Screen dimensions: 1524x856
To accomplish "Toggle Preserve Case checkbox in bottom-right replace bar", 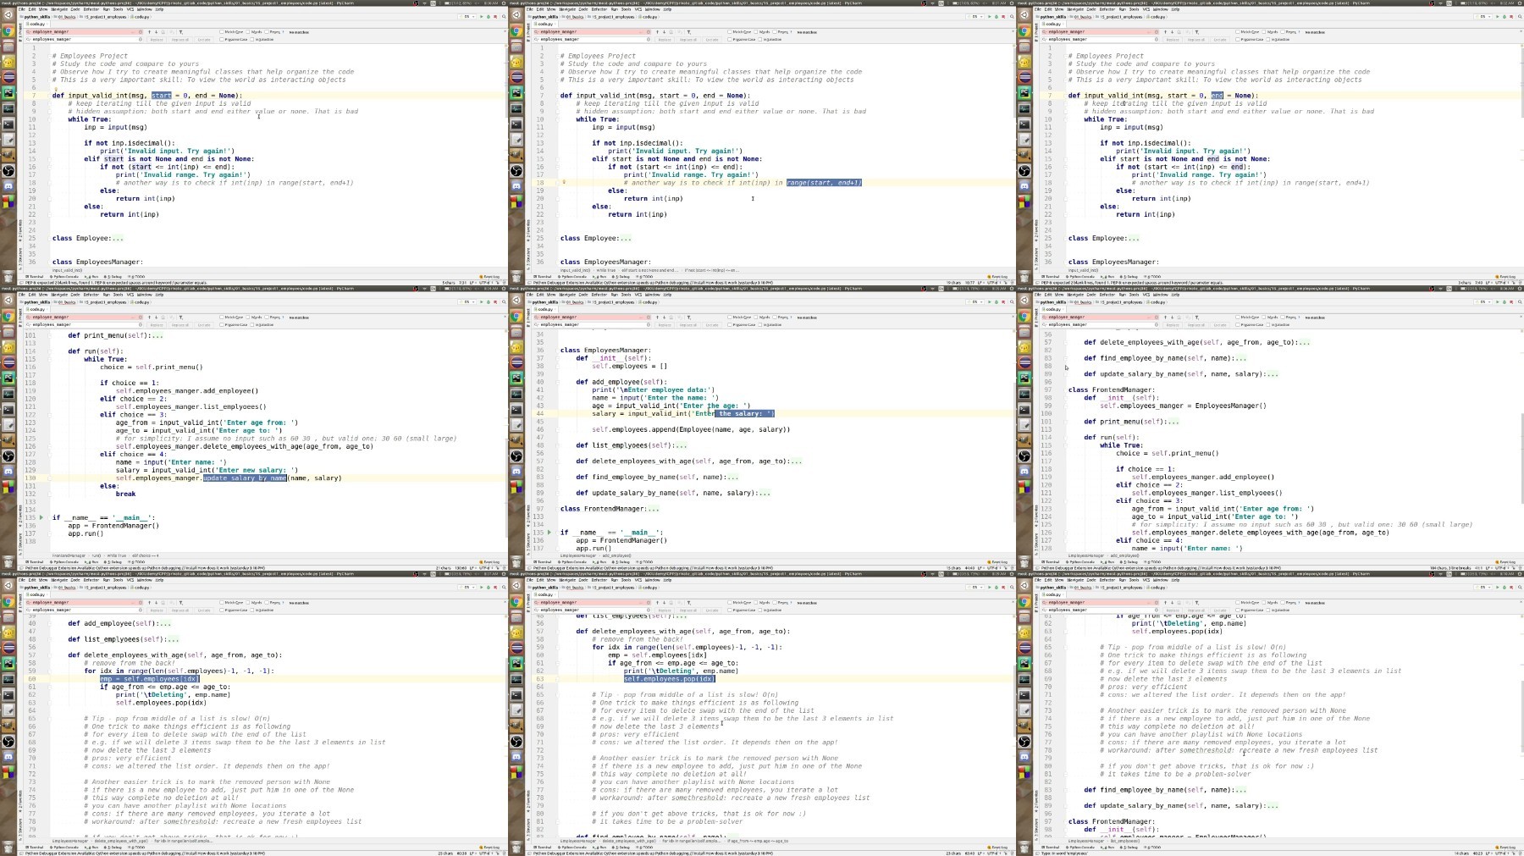I will pyautogui.click(x=1237, y=610).
